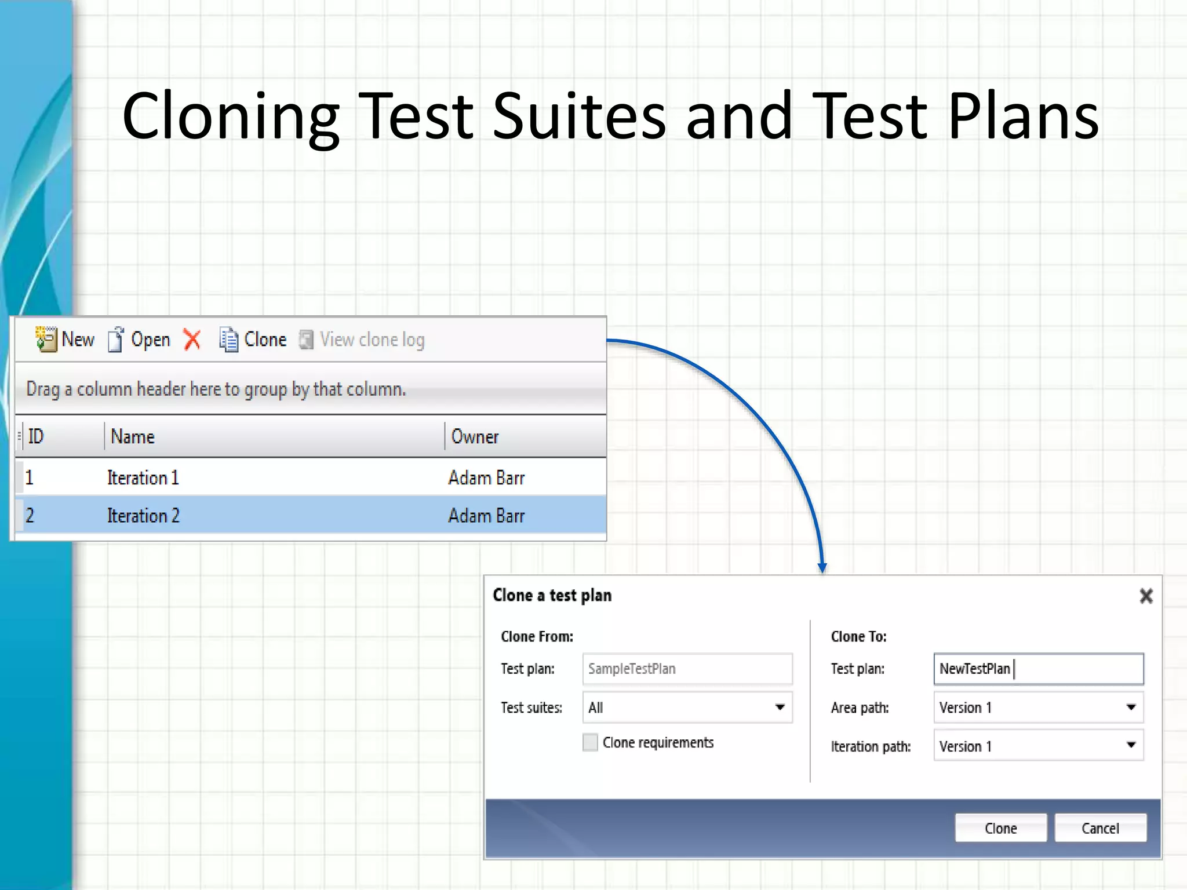Close the Clone a test plan dialog
1187x890 pixels.
[1146, 596]
